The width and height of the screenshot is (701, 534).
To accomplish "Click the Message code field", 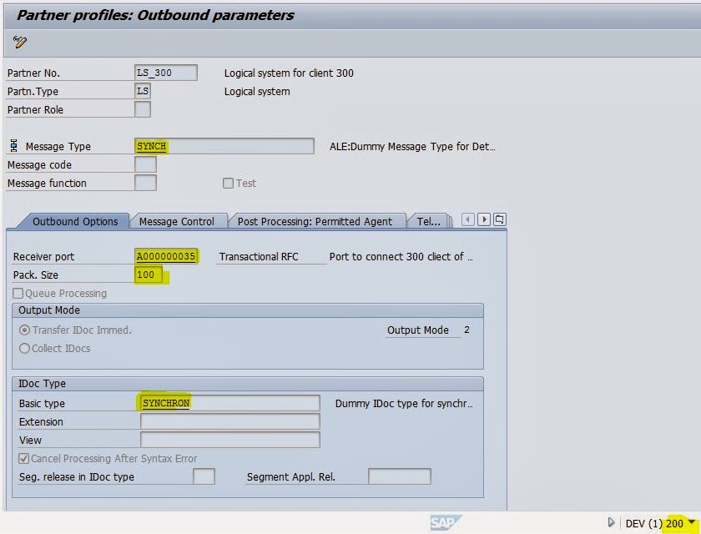I will click(145, 164).
